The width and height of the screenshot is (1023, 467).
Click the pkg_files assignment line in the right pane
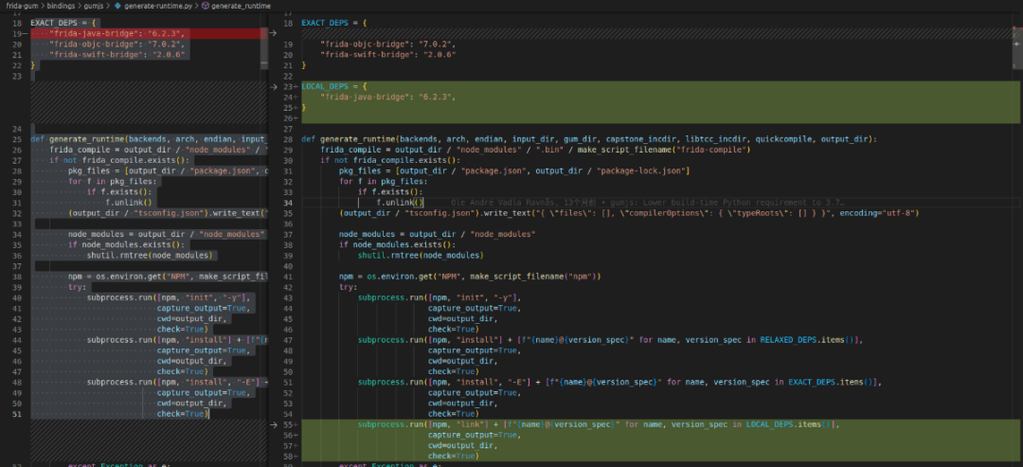[514, 171]
